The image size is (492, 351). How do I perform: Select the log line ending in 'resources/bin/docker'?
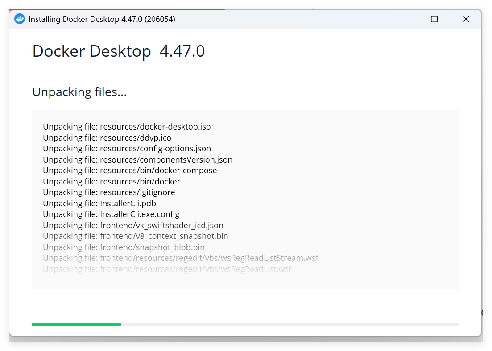(112, 182)
